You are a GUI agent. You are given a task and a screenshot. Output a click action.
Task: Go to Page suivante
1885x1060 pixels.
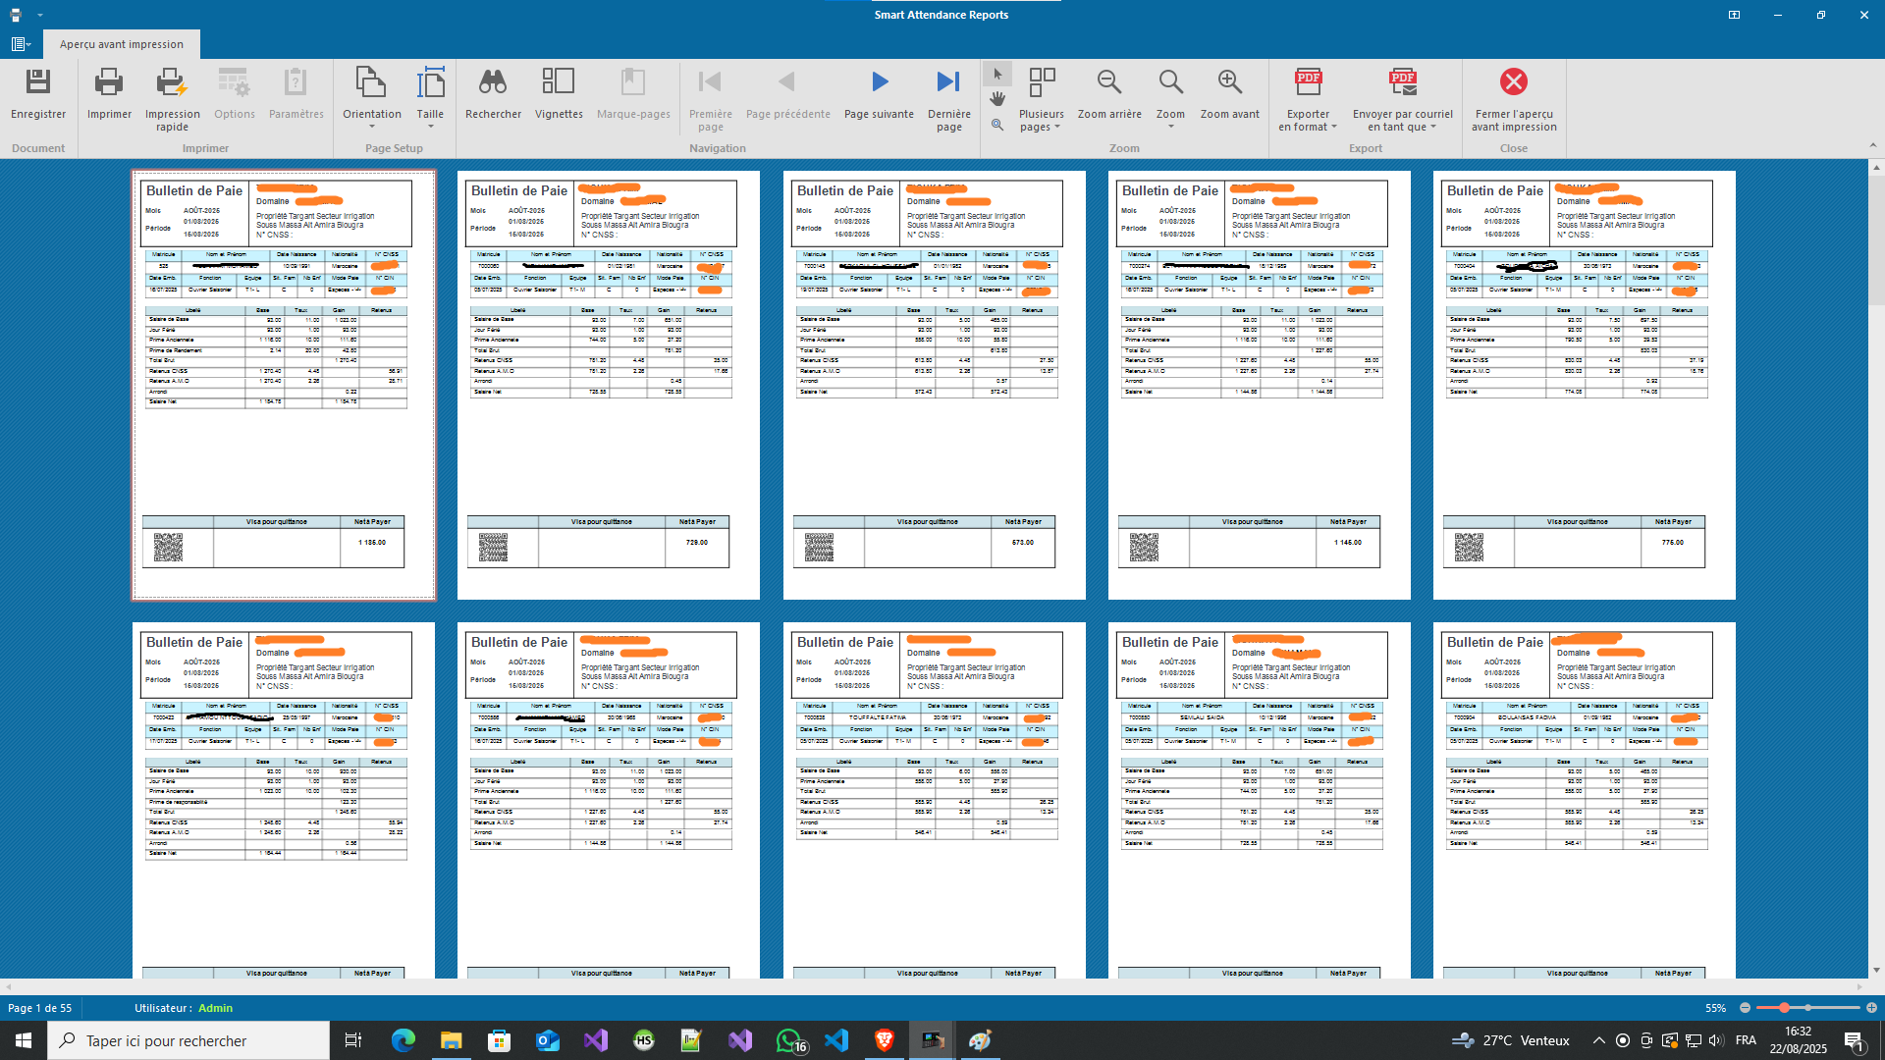pos(879,83)
